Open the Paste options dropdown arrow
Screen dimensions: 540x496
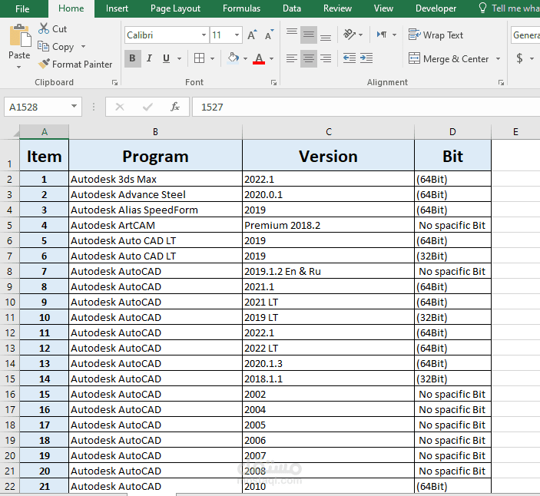19,67
